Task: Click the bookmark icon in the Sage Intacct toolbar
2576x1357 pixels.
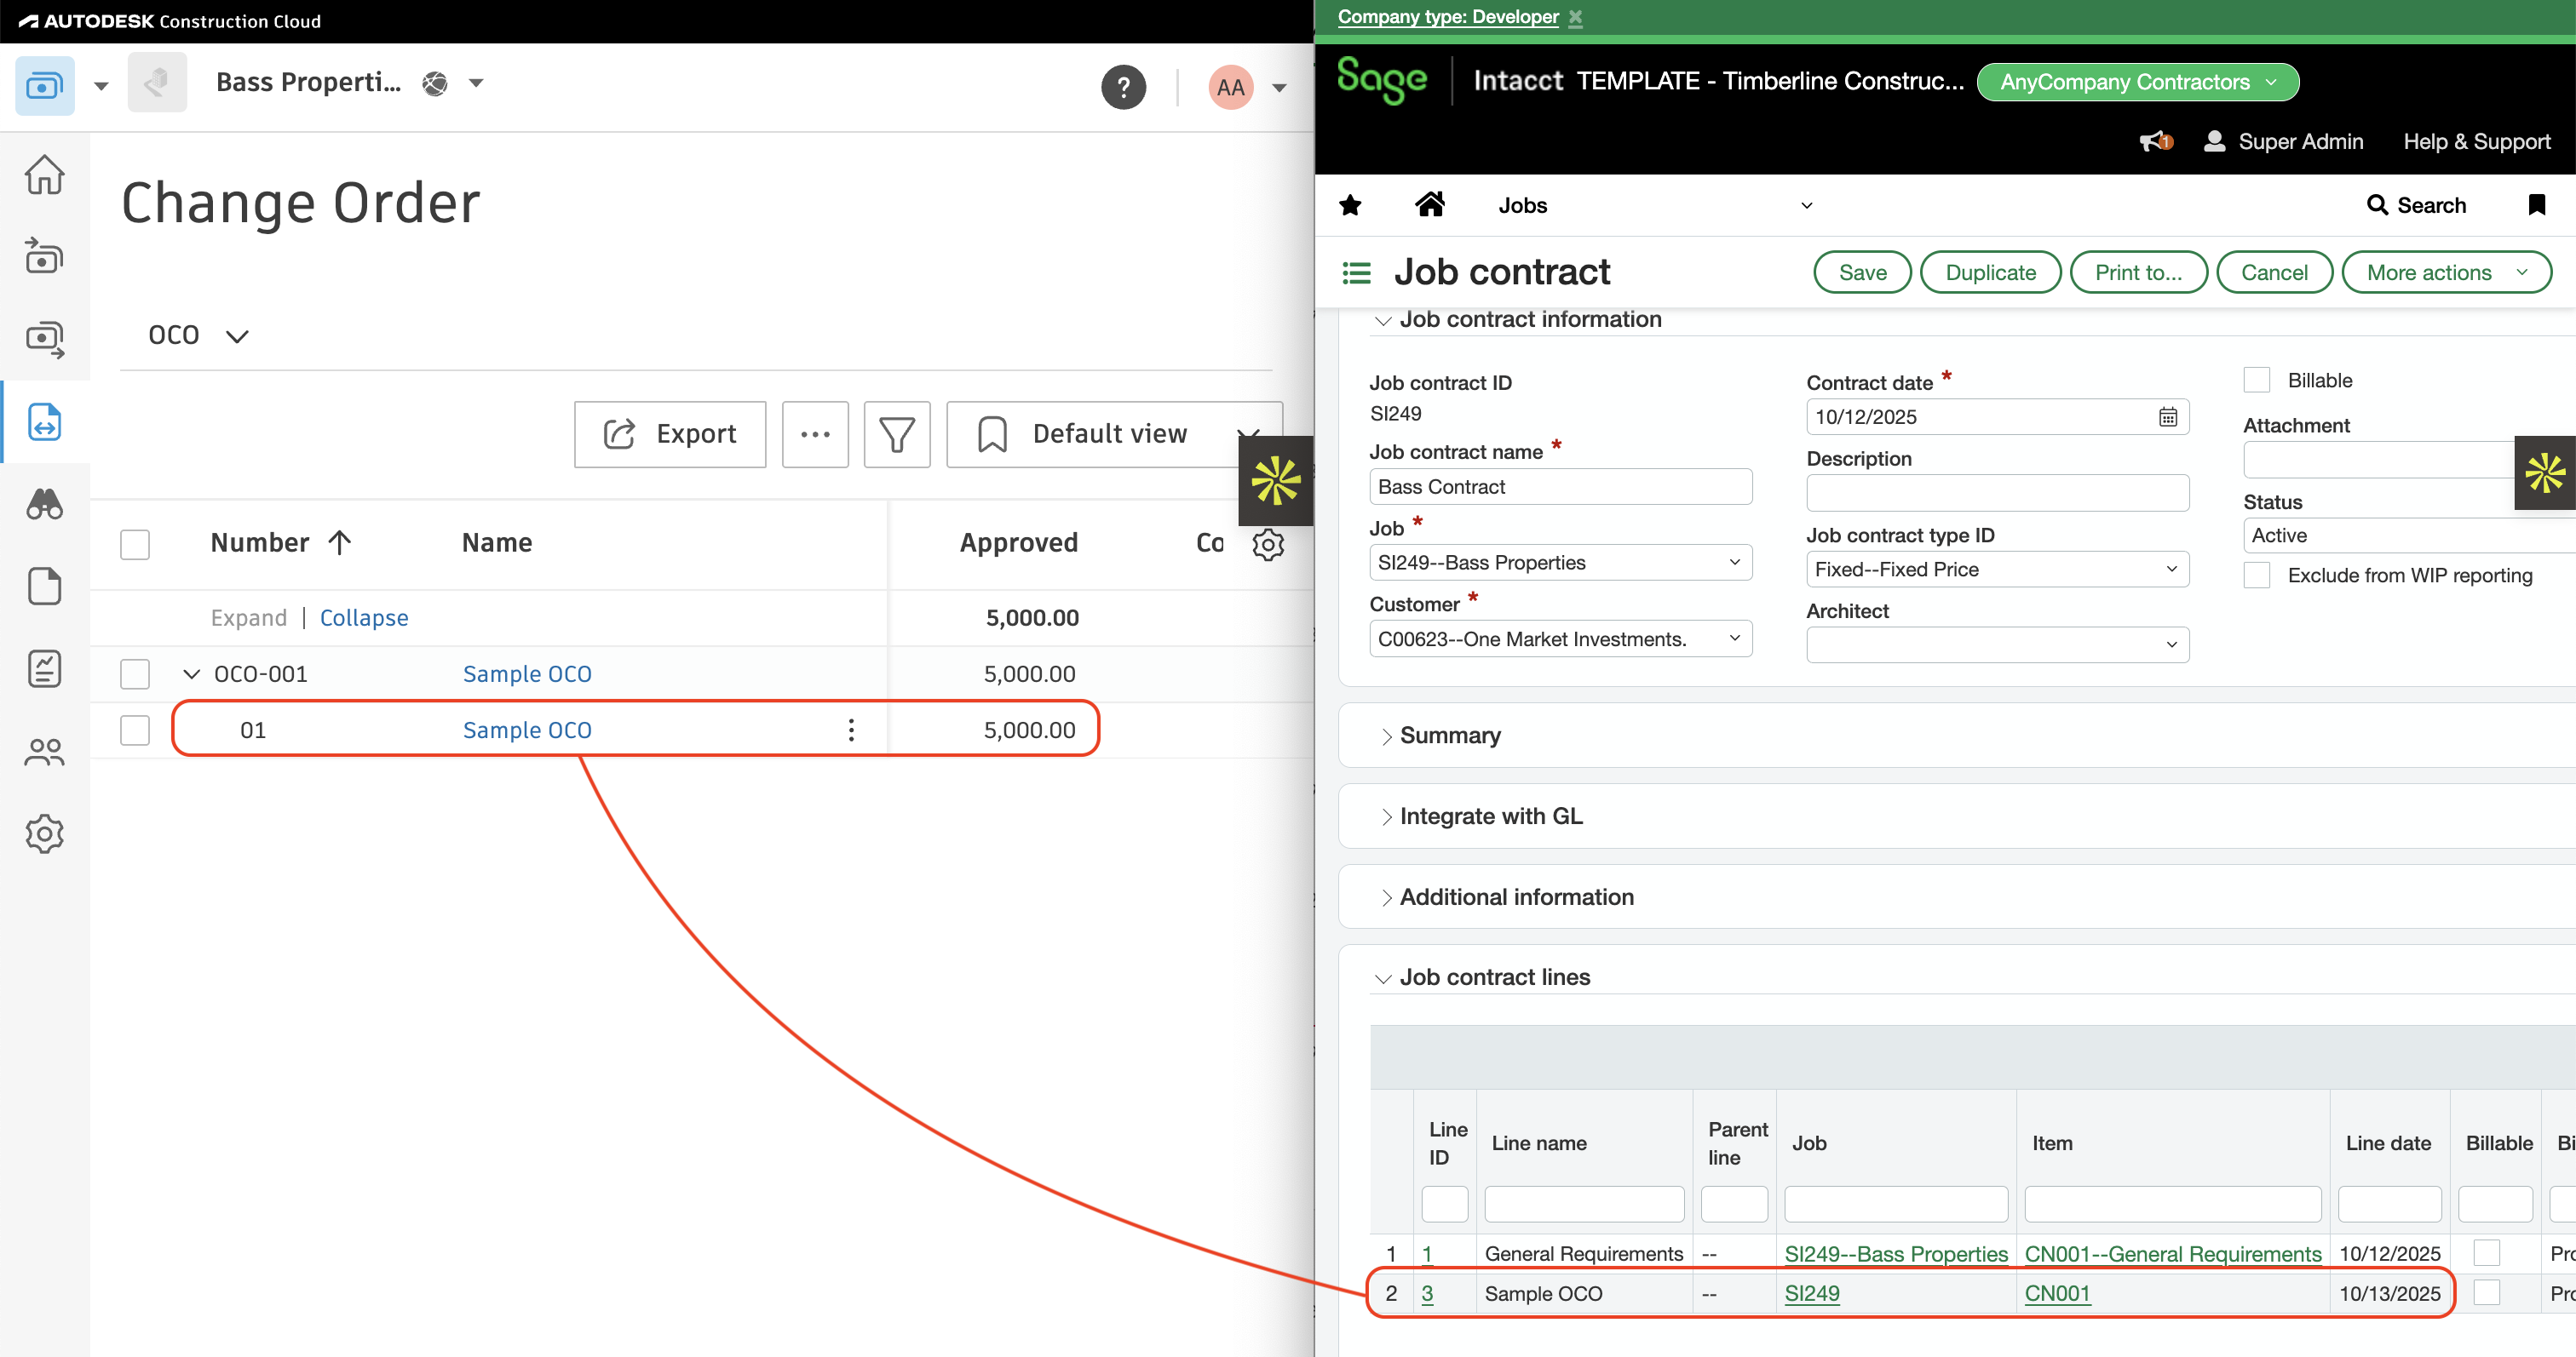Action: click(x=2537, y=205)
